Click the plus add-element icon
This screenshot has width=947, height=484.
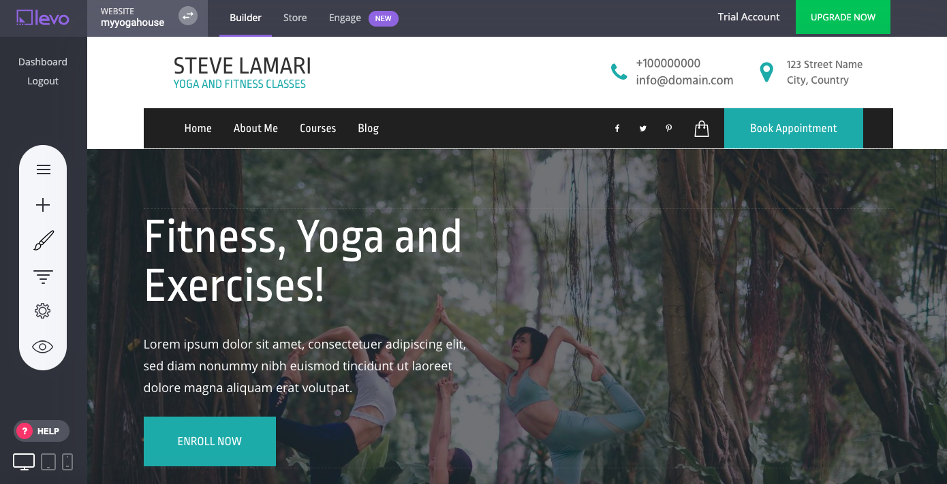pyautogui.click(x=43, y=205)
